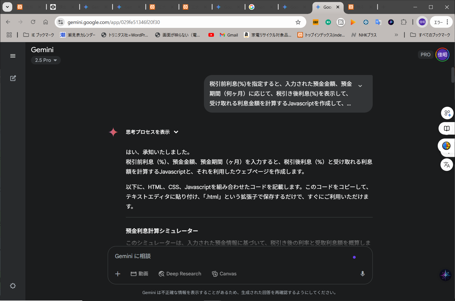Open the EXIF extension icon
The image size is (455, 301).
pos(316,22)
